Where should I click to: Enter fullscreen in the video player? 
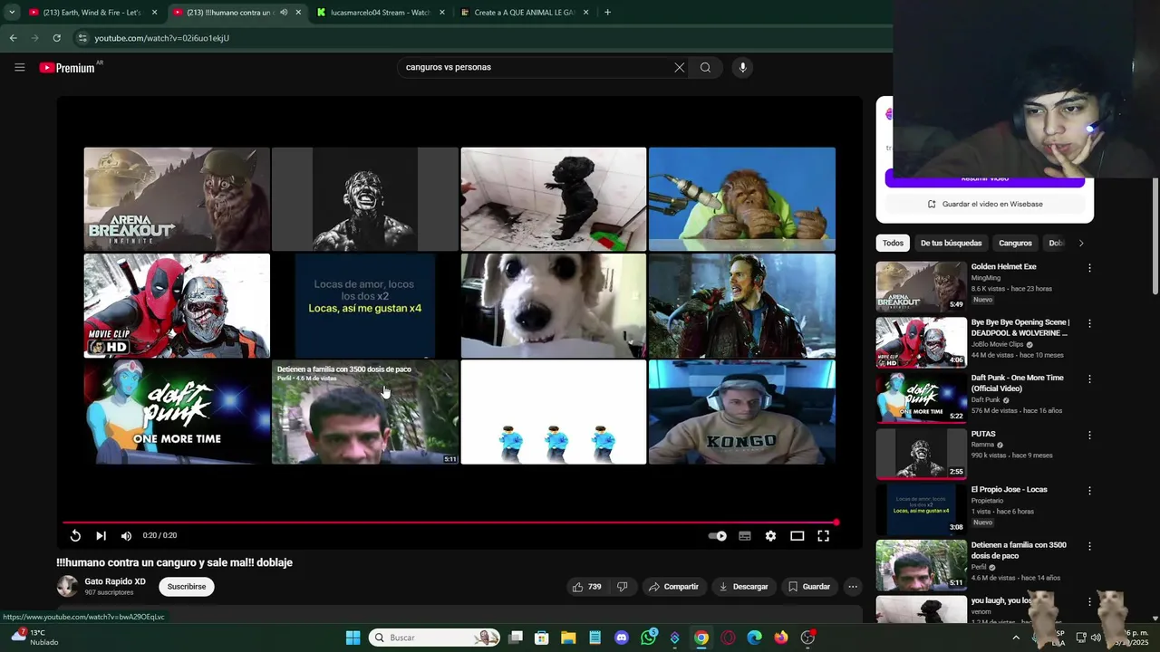tap(823, 536)
